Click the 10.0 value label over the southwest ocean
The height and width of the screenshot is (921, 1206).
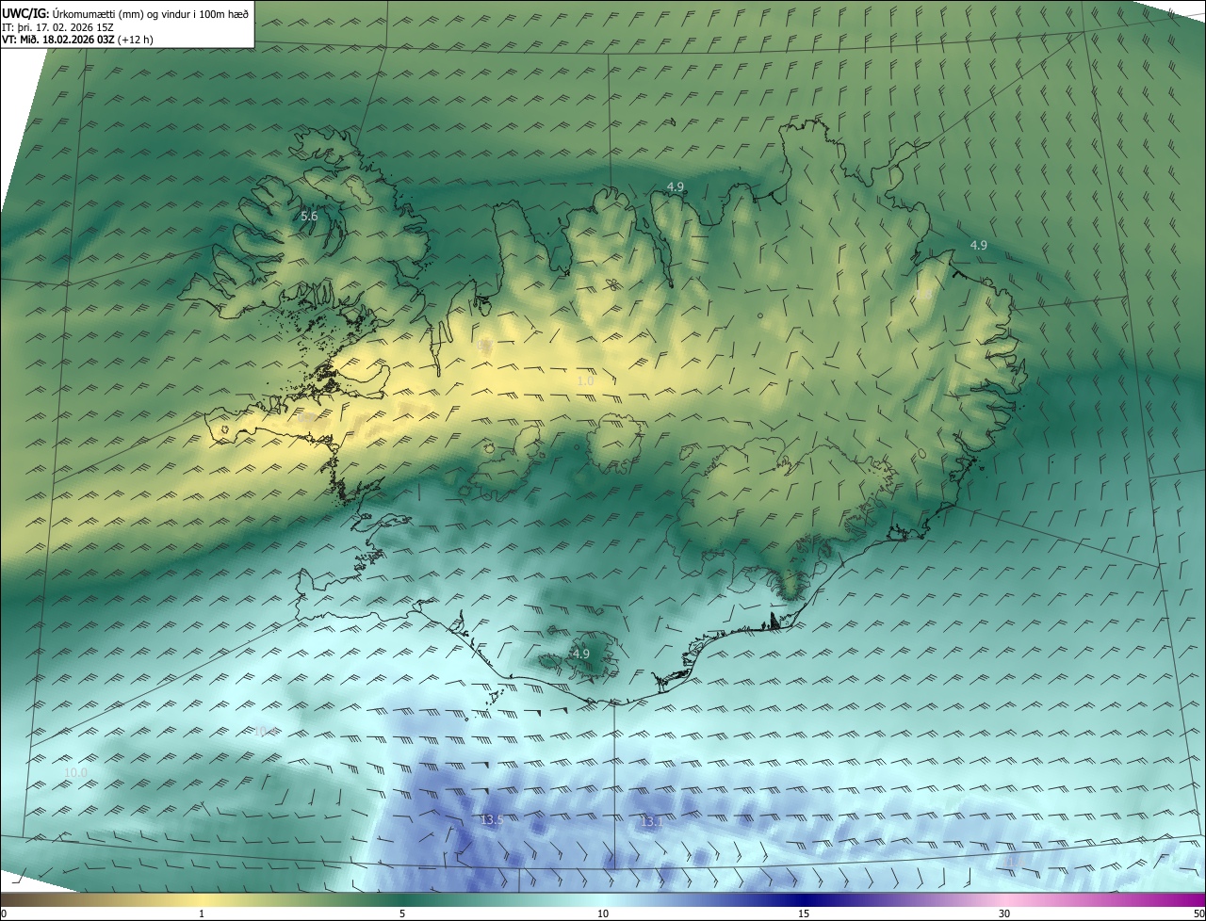tap(75, 772)
